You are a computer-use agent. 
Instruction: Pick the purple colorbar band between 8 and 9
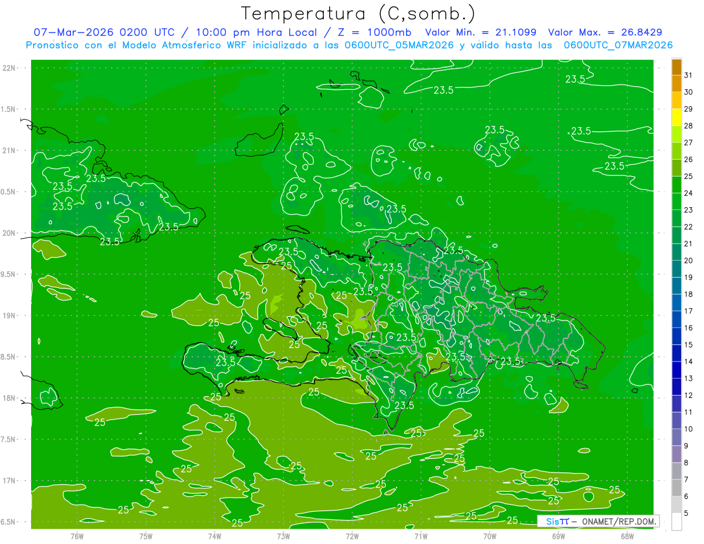click(676, 455)
